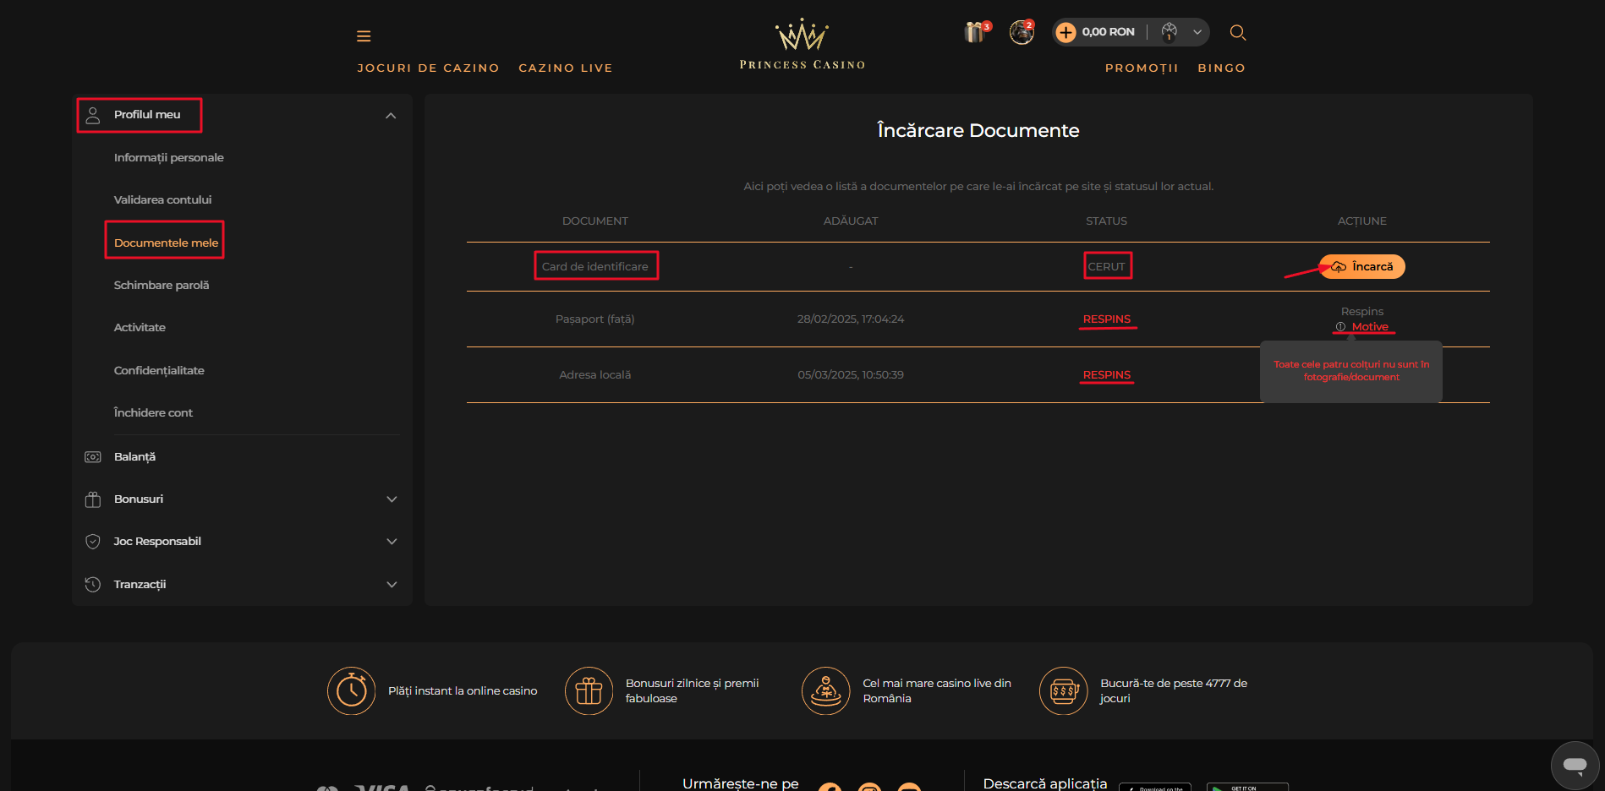This screenshot has width=1605, height=791.
Task: Go to Cazino Live
Action: 565,68
